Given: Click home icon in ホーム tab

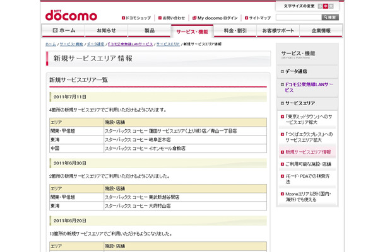Looking at the screenshot, I should [56, 30].
